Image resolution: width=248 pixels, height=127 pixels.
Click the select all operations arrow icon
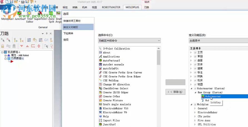tap(3, 40)
